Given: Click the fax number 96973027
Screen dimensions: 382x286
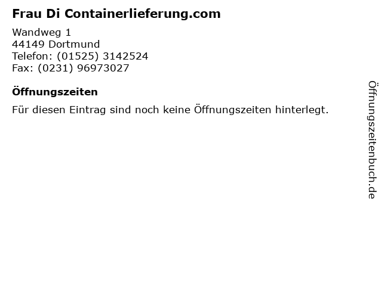Looking at the screenshot, I should coord(103,68).
